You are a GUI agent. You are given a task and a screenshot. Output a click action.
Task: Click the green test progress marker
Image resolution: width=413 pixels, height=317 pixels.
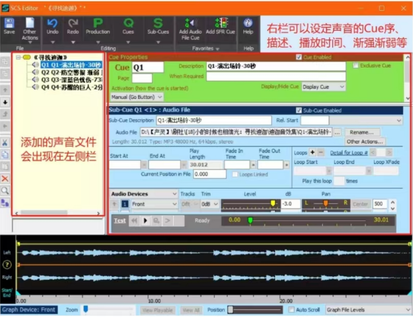pyautogui.click(x=250, y=220)
